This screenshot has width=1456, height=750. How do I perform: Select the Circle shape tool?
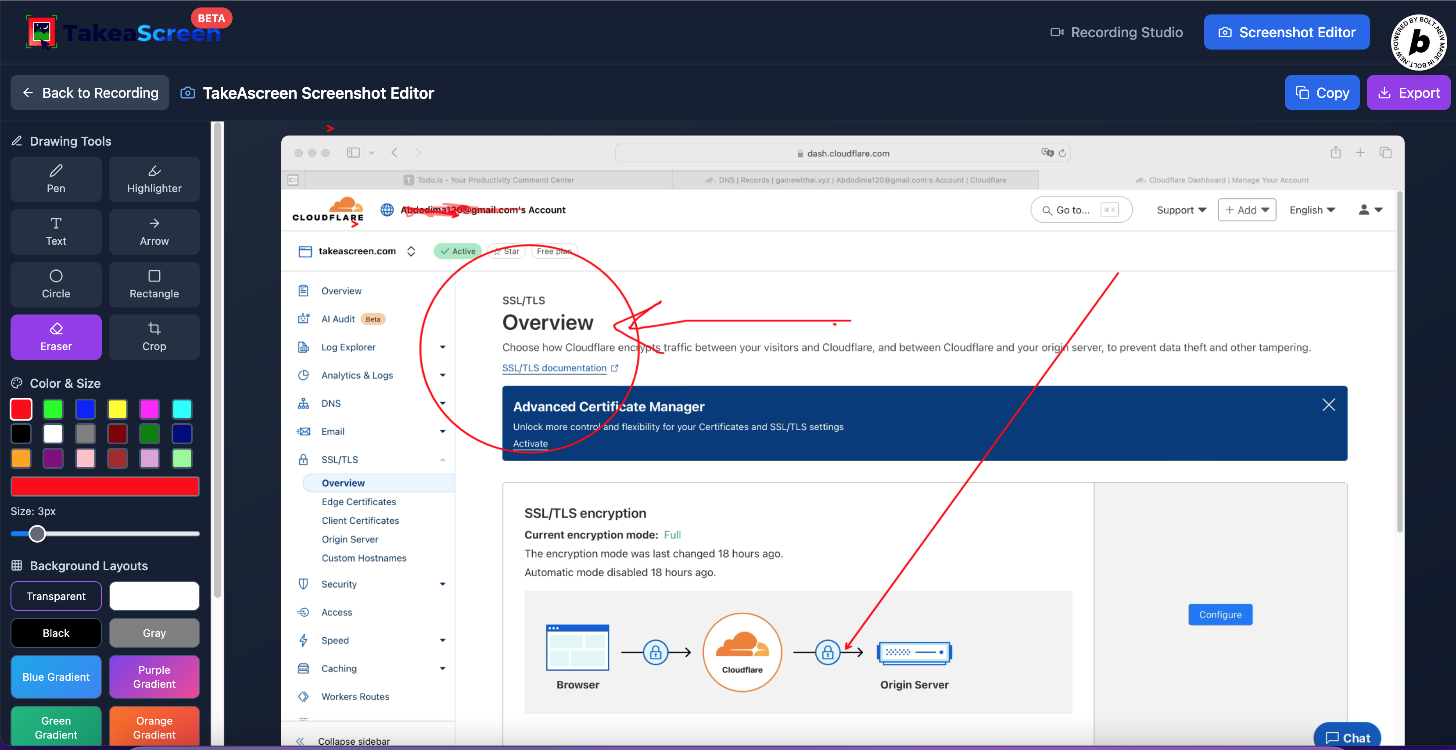[x=55, y=284]
